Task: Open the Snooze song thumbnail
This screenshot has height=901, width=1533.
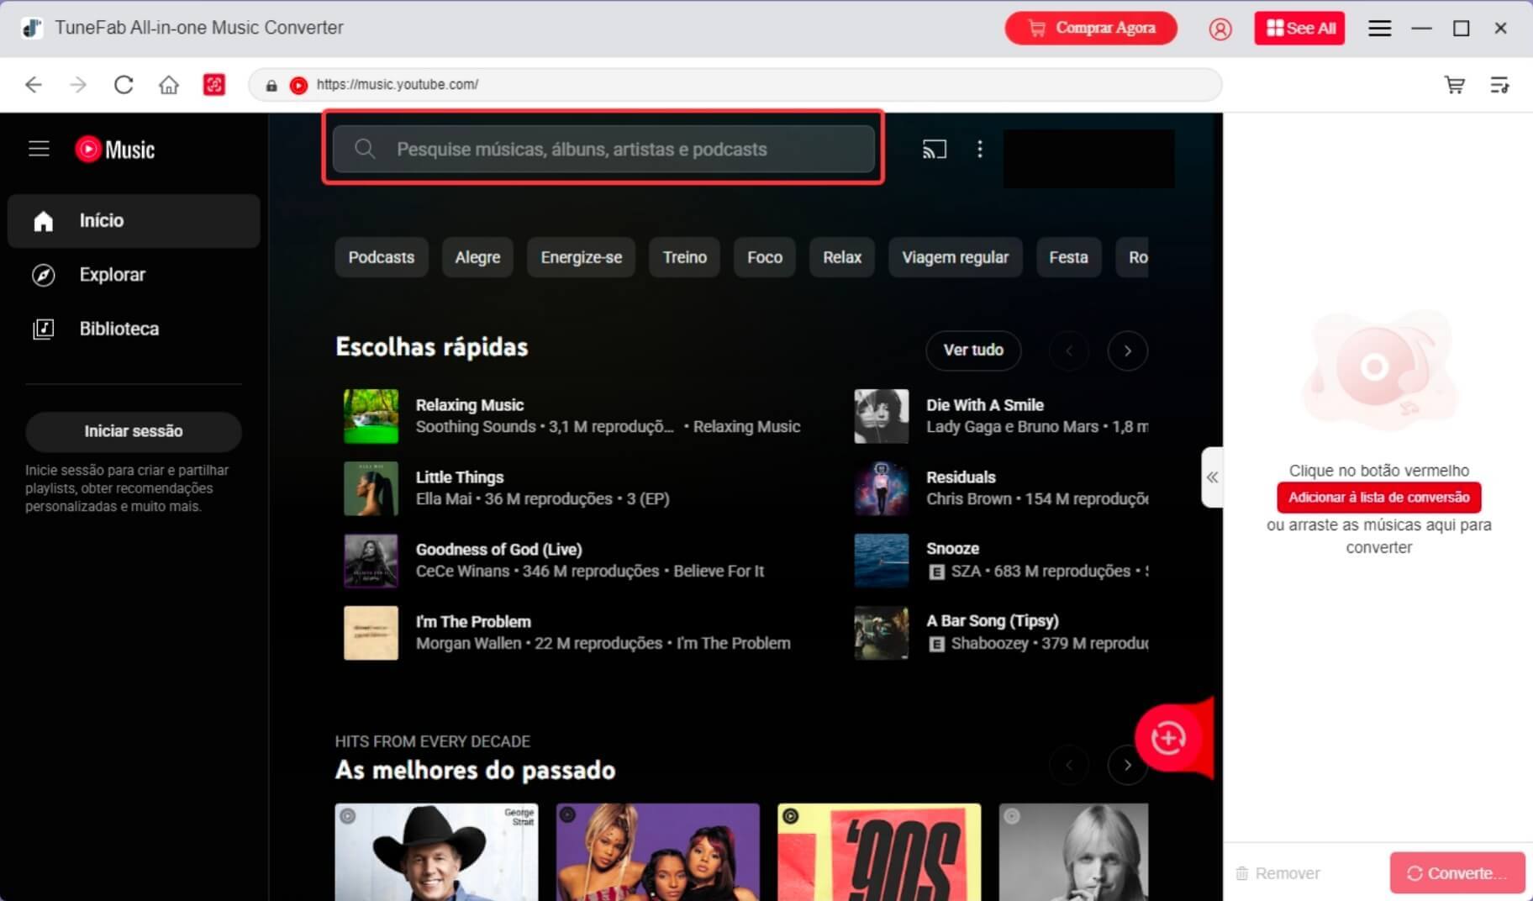Action: coord(882,561)
